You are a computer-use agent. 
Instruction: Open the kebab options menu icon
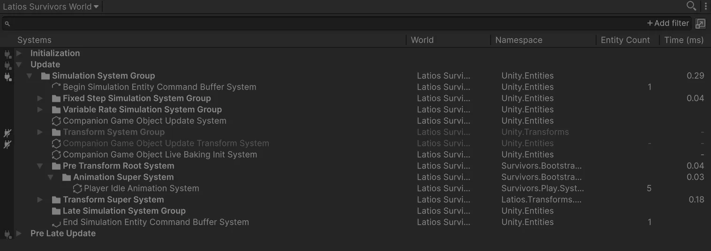[x=705, y=6]
